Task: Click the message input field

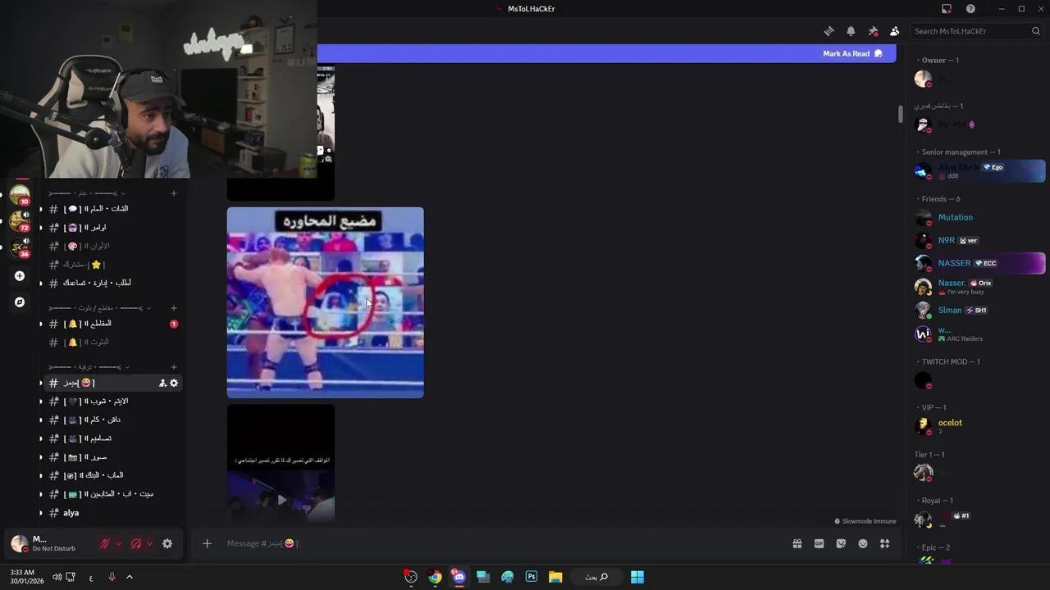Action: [x=500, y=543]
